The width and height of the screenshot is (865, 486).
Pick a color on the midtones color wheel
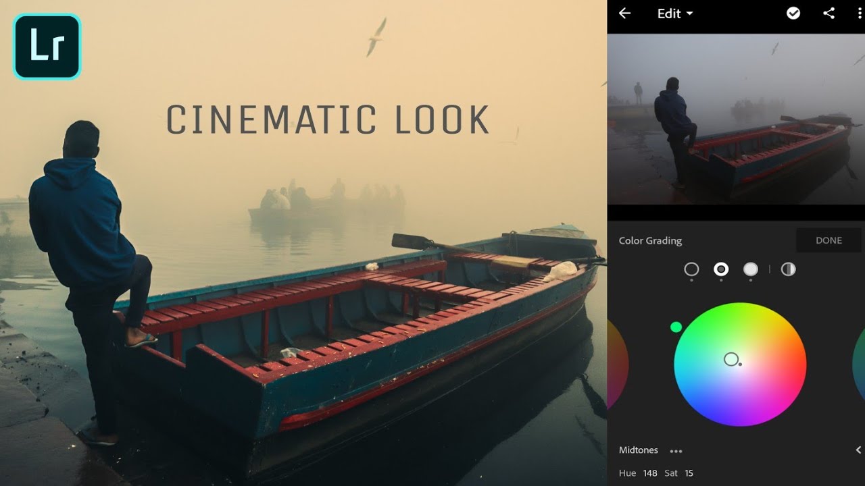click(x=740, y=364)
